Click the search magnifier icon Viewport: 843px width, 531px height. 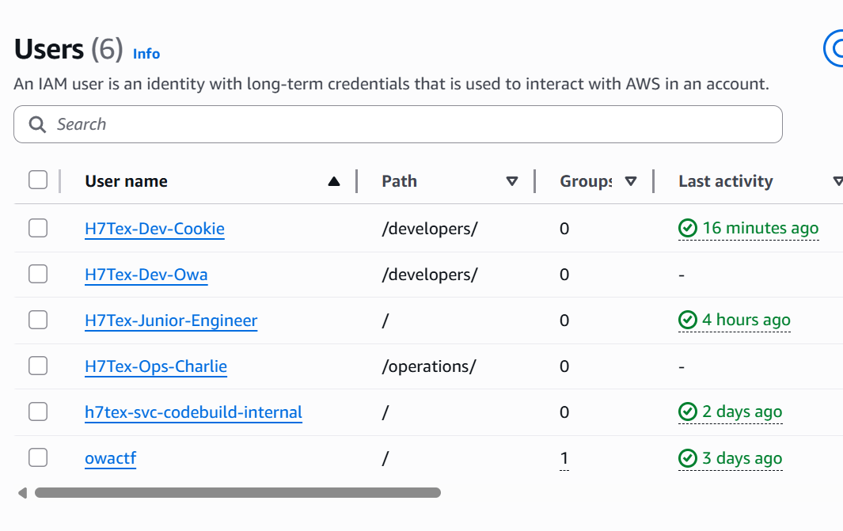36,124
